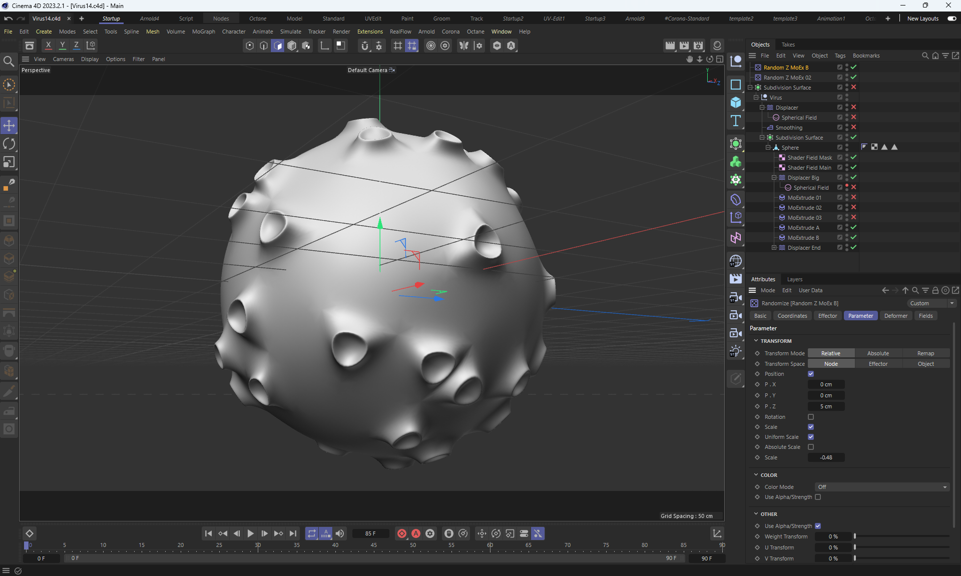Open the Color Mode dropdown
This screenshot has height=576, width=961.
881,487
